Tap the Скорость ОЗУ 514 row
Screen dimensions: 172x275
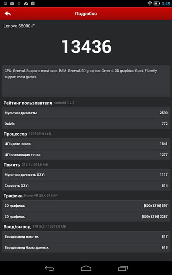click(x=86, y=186)
